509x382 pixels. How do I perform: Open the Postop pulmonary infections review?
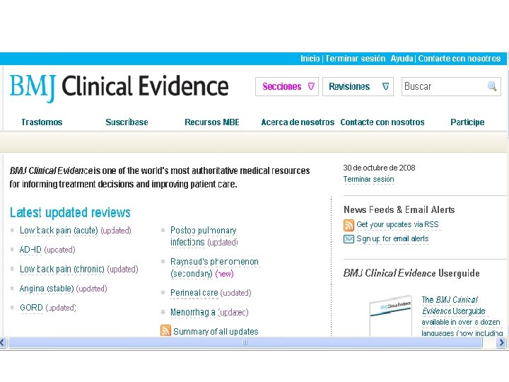click(x=204, y=236)
